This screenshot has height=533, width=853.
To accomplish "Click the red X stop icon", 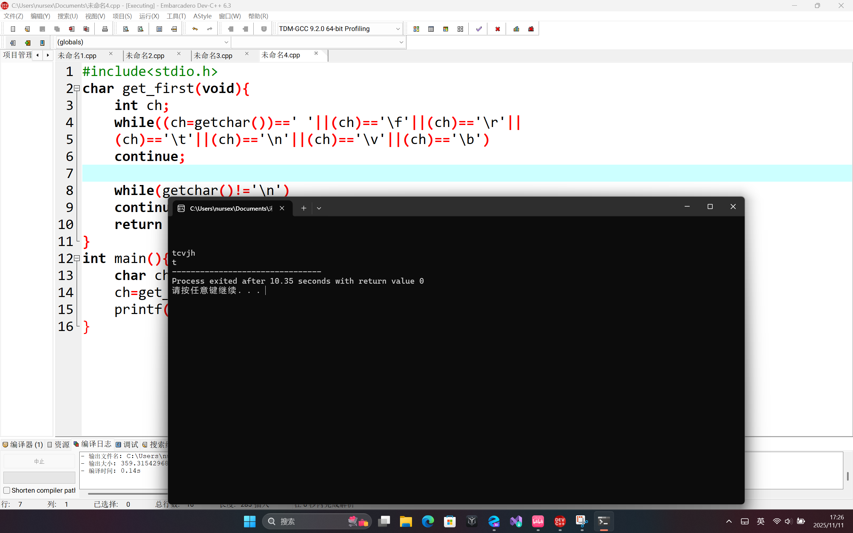I will [x=497, y=29].
